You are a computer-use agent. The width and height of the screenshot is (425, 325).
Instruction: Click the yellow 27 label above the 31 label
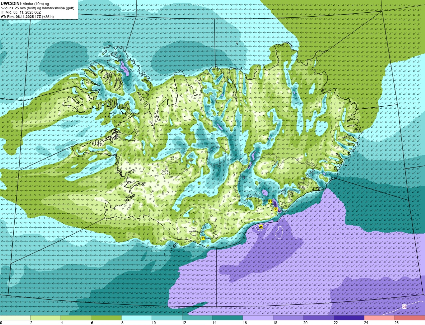pos(270,201)
